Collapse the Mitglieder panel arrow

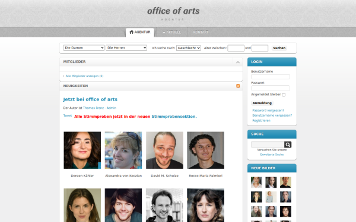click(x=238, y=62)
